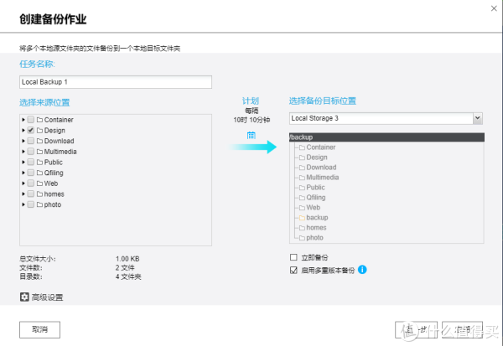Expand the Public folder in source tree
The image size is (503, 346).
point(23,163)
